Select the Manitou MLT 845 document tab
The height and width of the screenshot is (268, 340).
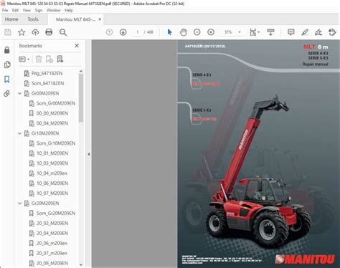click(75, 19)
